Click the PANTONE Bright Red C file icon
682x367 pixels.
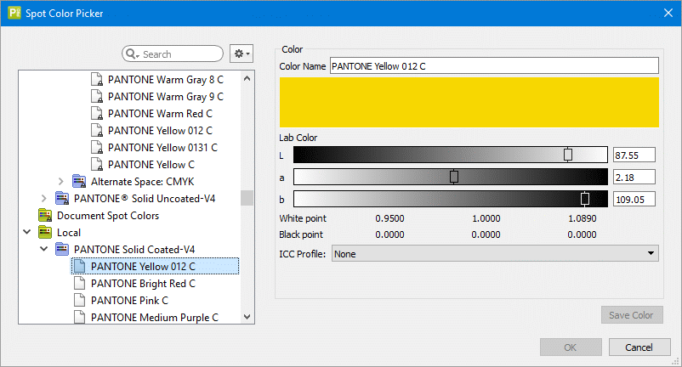(80, 283)
